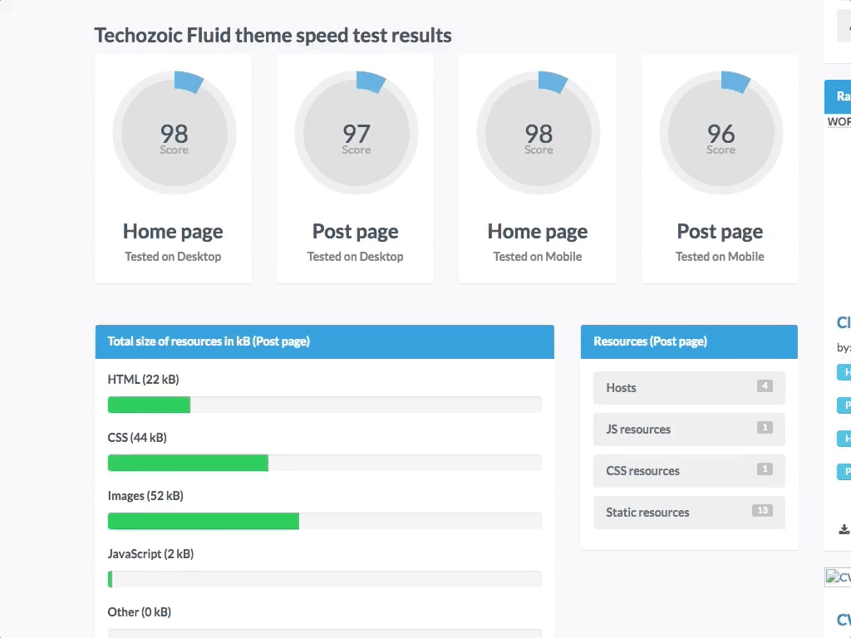This screenshot has width=851, height=638.
Task: Click the JavaScript 2 kB progress bar
Action: pyautogui.click(x=325, y=579)
